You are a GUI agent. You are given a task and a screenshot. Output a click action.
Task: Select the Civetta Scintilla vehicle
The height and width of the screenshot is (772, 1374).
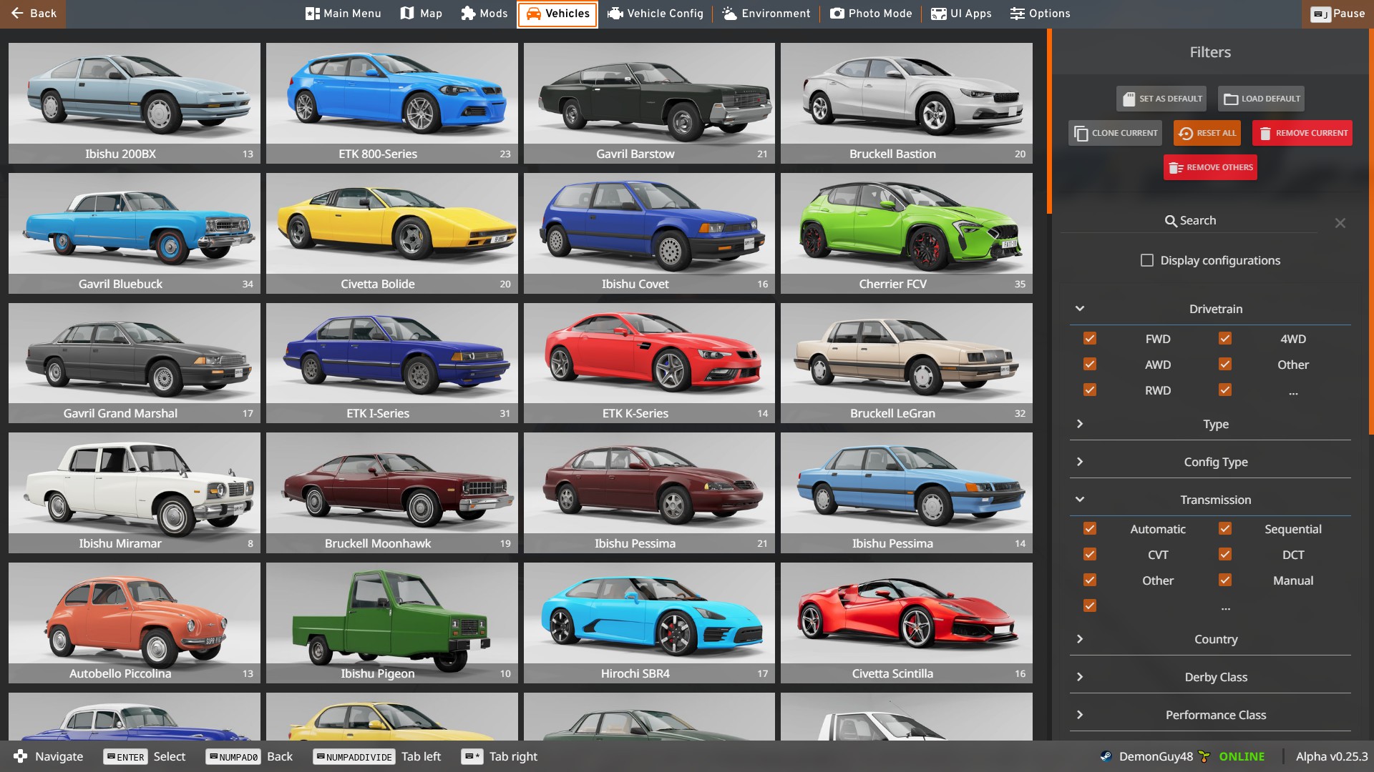(907, 623)
